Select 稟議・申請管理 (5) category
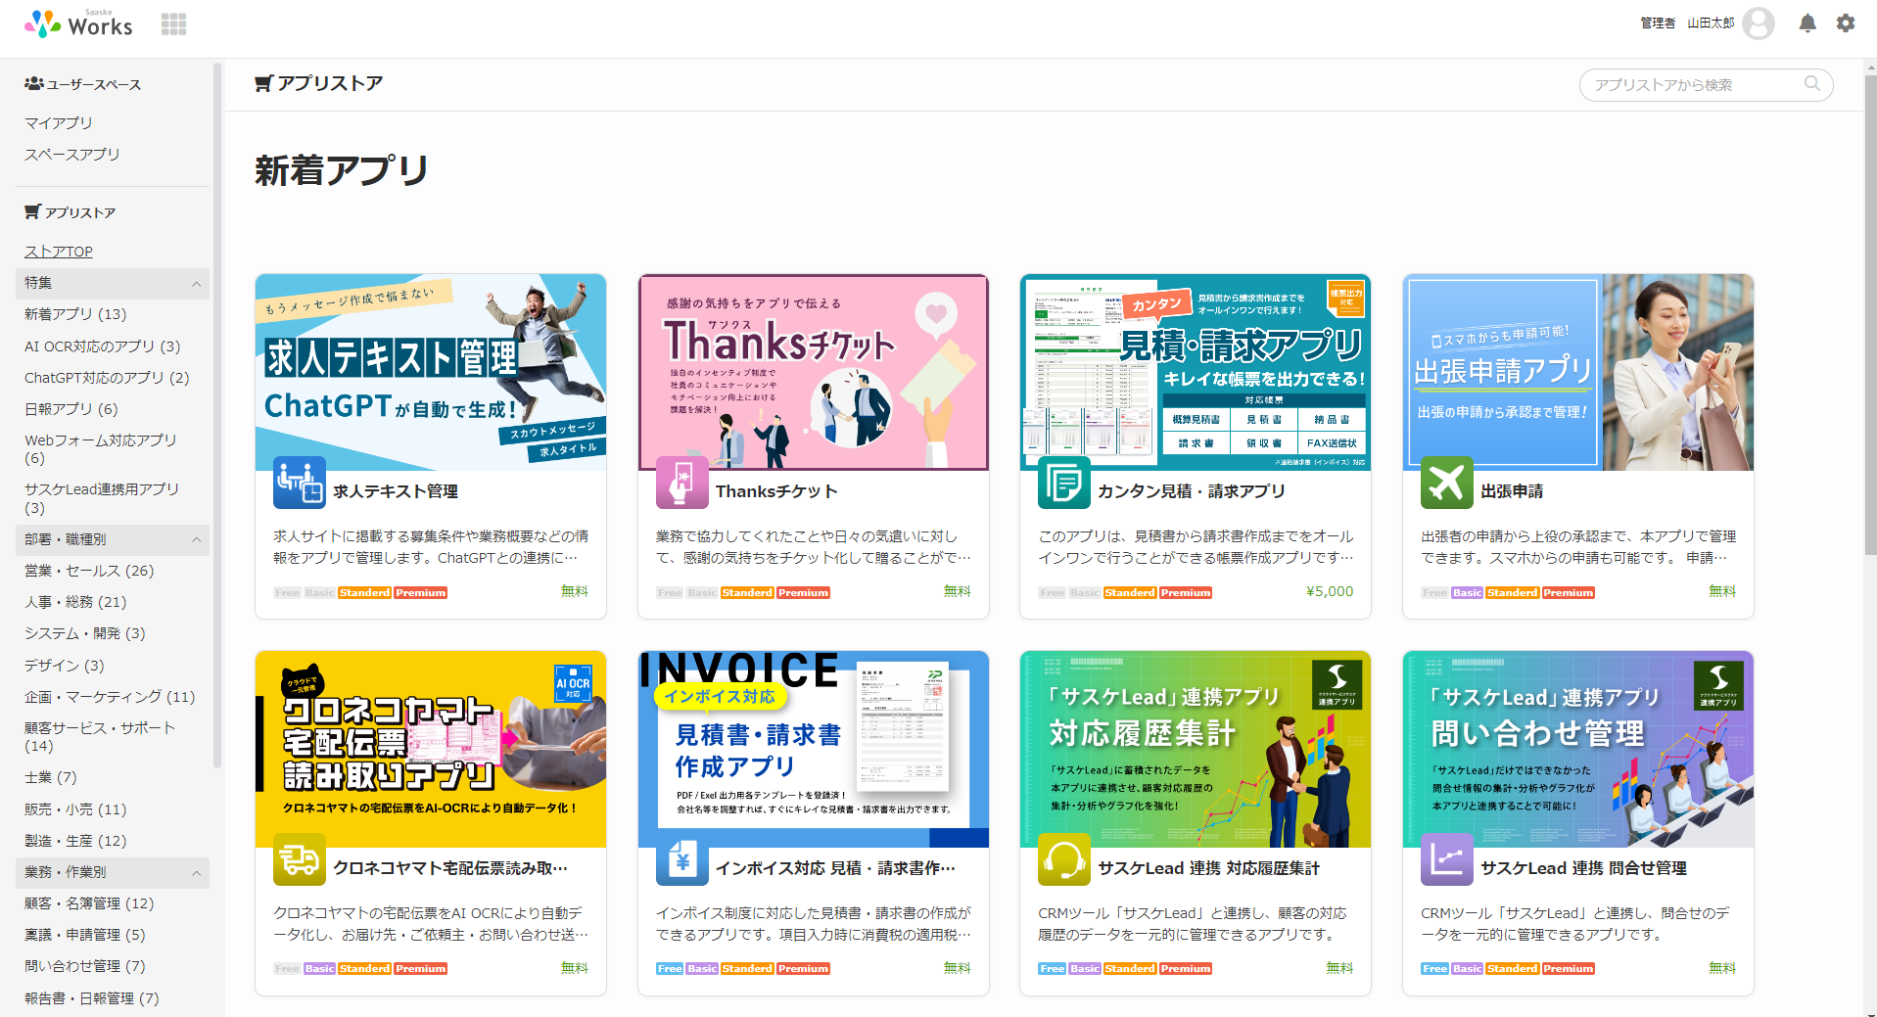1877x1017 pixels. 85,935
